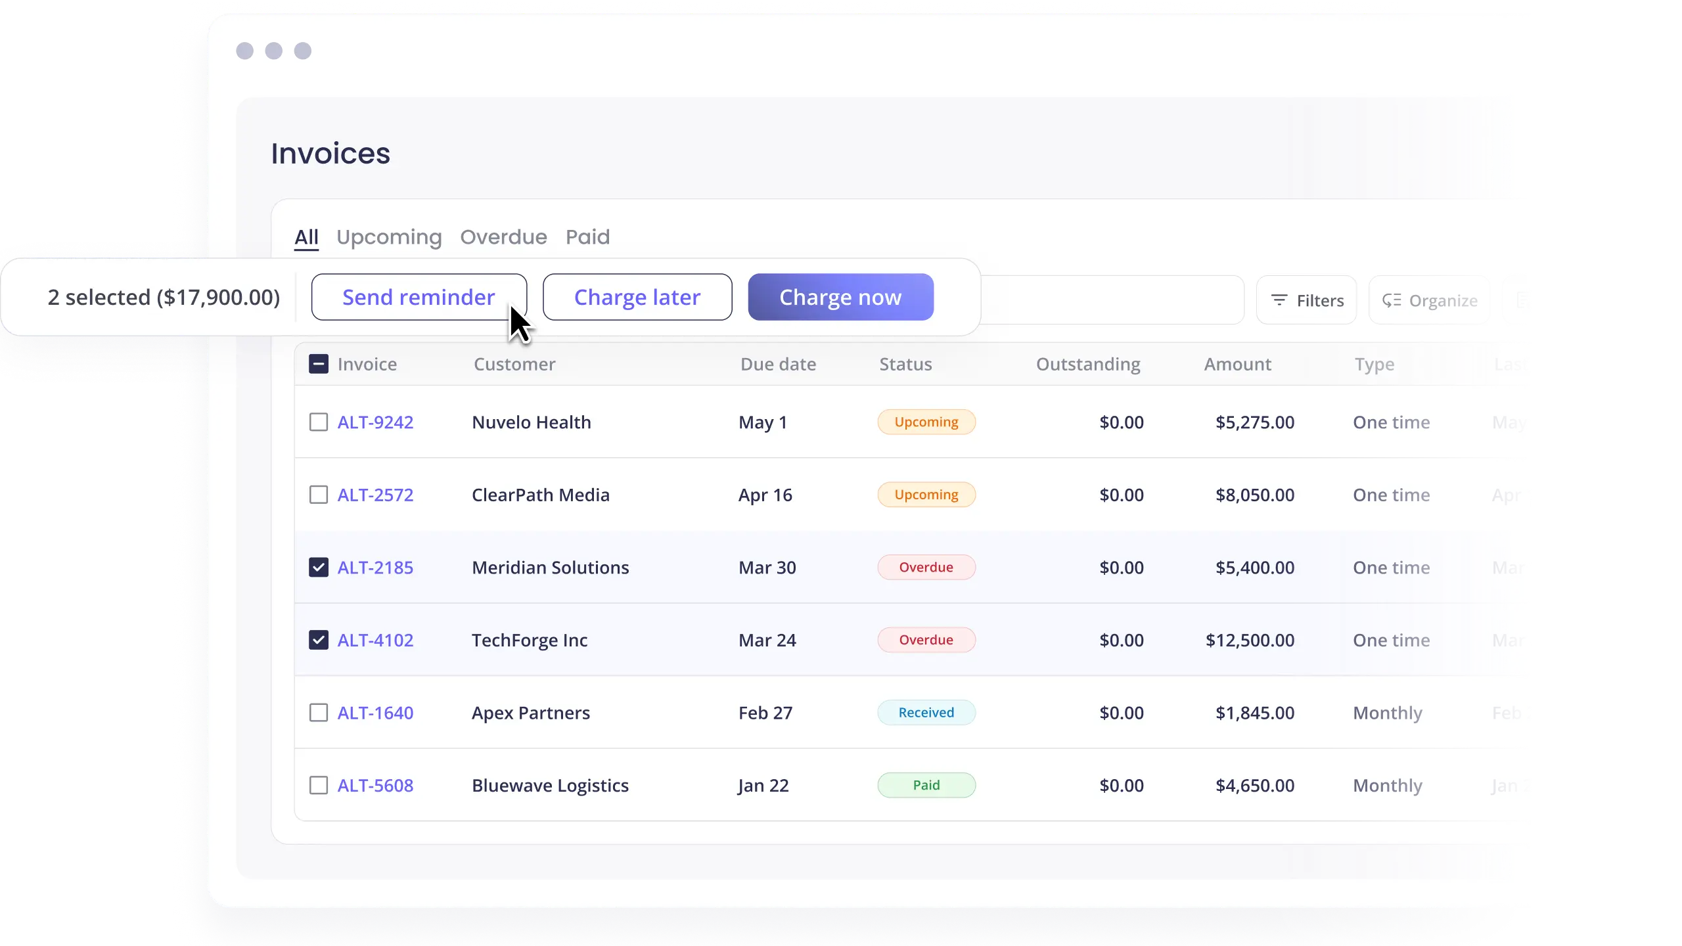Click the Charge now button
The image size is (1682, 946).
(840, 297)
